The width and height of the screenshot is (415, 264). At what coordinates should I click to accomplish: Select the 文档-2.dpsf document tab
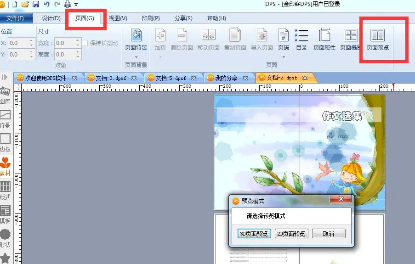coord(282,78)
